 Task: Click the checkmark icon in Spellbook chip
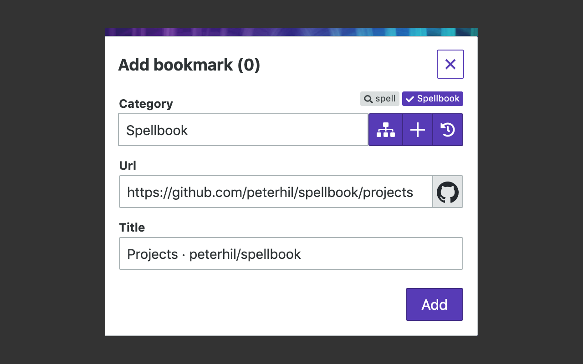(410, 99)
